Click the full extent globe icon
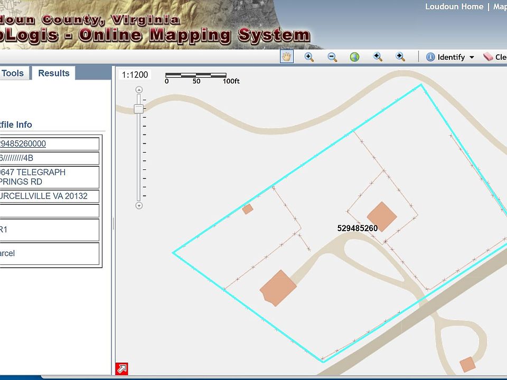This screenshot has width=507, height=380. 355,57
